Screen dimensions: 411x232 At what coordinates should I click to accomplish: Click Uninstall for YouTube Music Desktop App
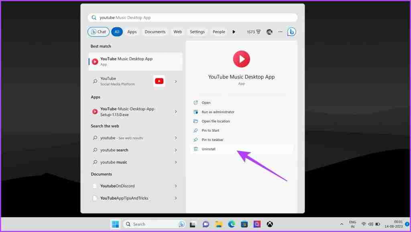tap(241, 149)
